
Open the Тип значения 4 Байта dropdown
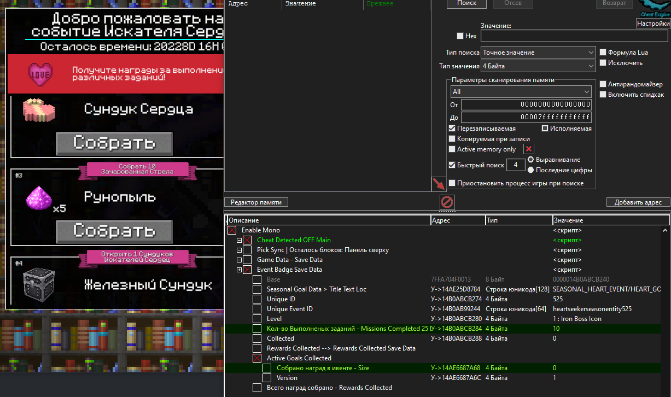538,66
